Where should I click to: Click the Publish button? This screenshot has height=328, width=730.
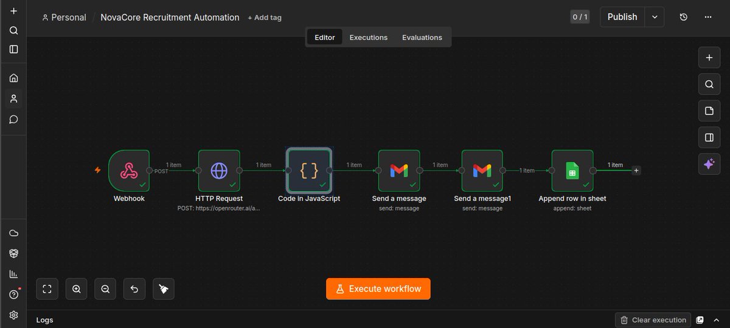[x=622, y=17]
